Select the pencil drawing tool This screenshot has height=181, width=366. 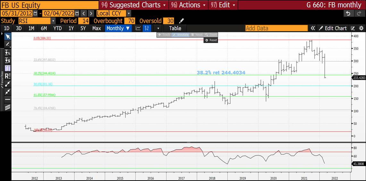(x=8, y=44)
